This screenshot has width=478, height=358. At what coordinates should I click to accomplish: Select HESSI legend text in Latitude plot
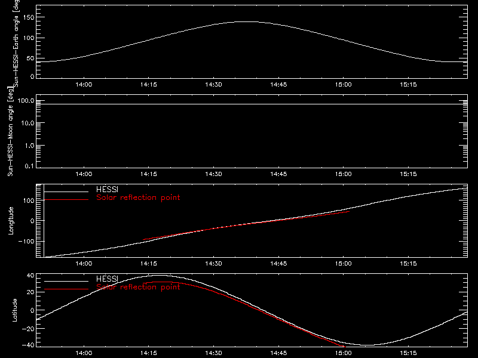click(107, 279)
